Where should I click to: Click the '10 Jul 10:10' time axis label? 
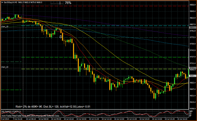pyautogui.click(x=69, y=119)
